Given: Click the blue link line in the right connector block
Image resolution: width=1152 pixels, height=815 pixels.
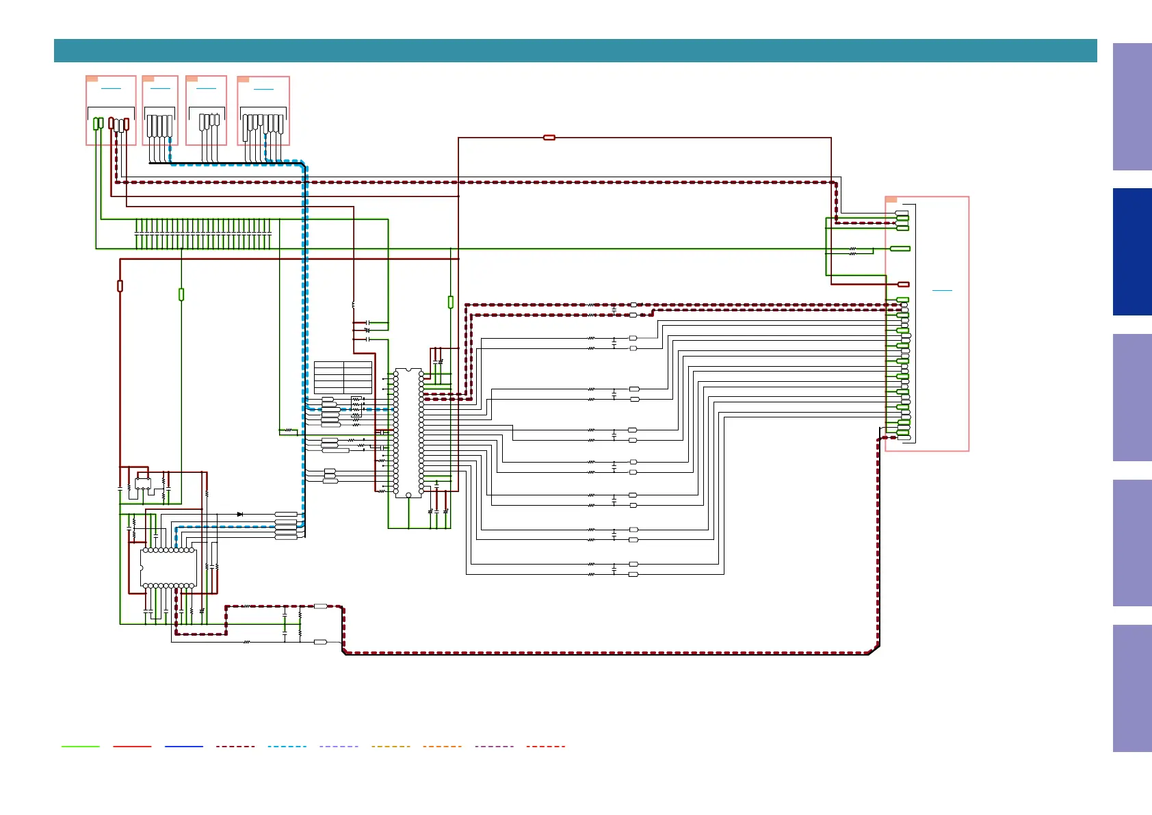Looking at the screenshot, I should click(x=942, y=290).
